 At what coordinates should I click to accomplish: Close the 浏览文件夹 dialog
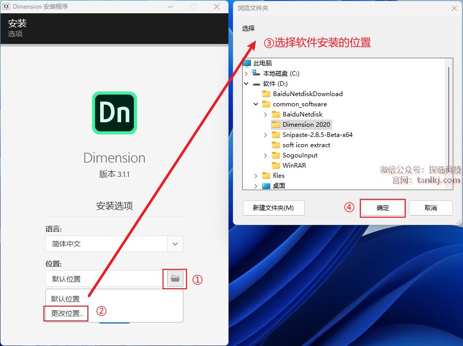pos(454,8)
